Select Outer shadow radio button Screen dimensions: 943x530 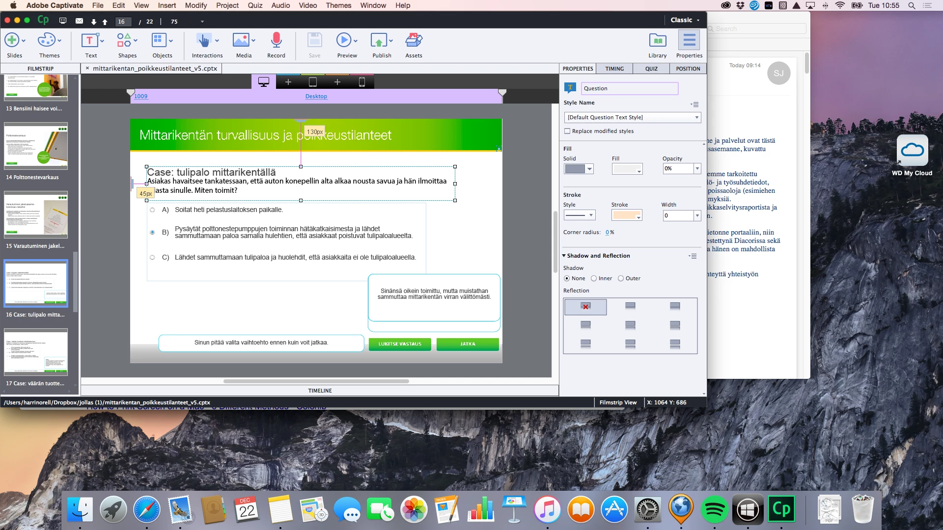[x=621, y=278]
